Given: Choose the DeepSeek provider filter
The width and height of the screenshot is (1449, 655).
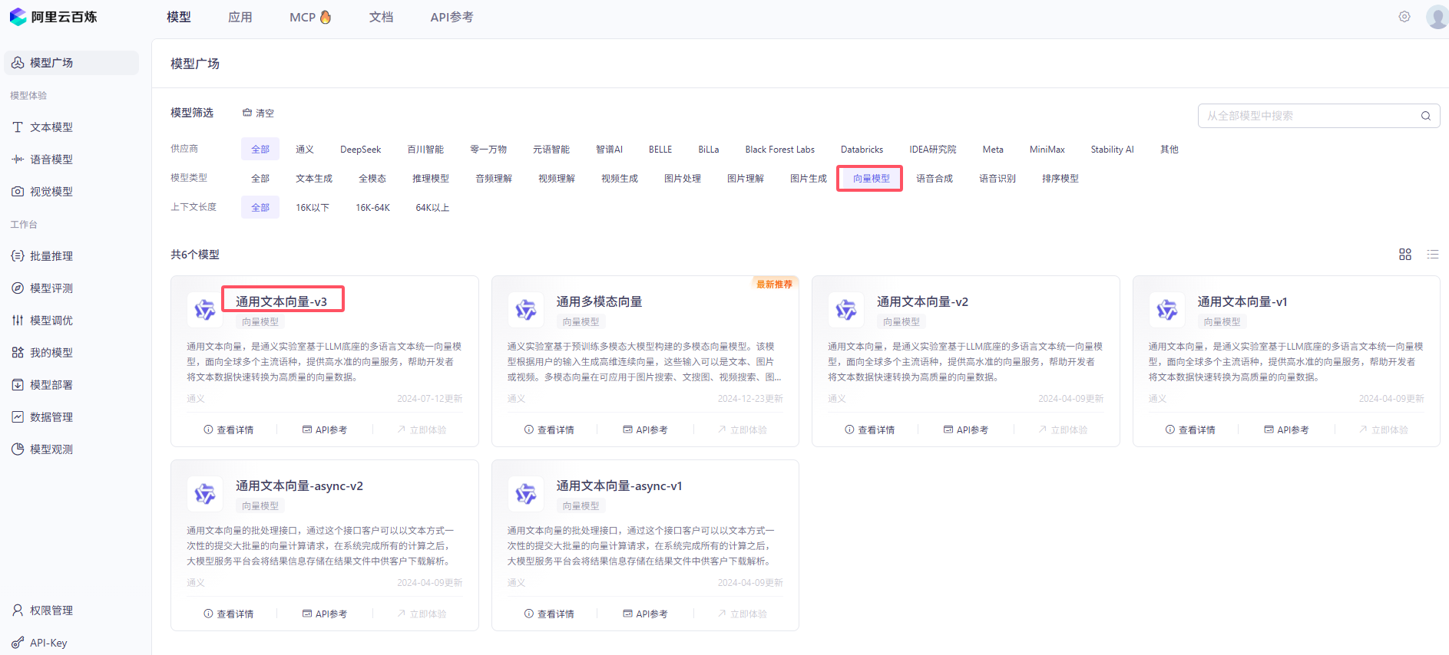Looking at the screenshot, I should (x=360, y=150).
